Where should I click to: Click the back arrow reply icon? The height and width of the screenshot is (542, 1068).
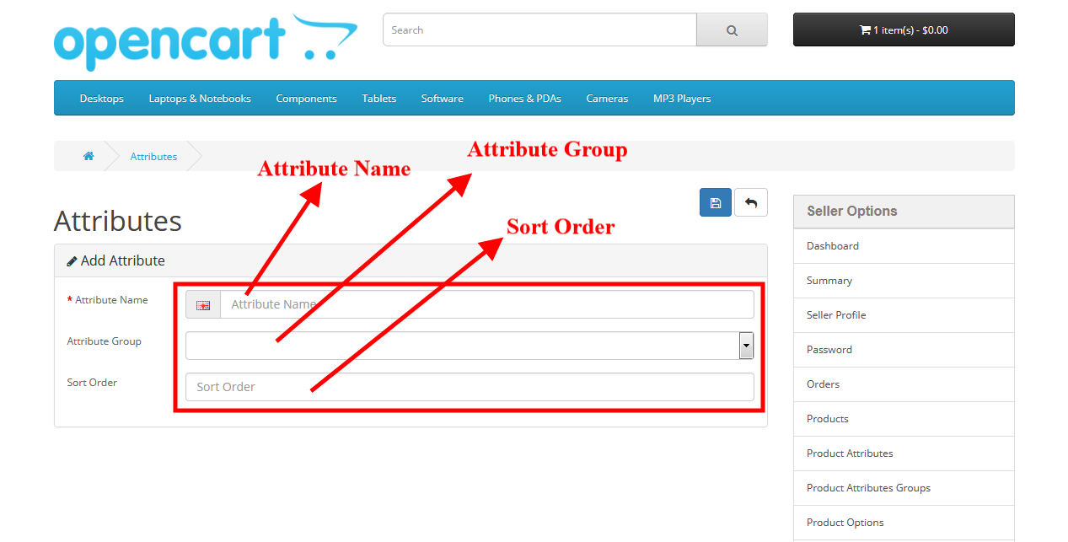(751, 202)
